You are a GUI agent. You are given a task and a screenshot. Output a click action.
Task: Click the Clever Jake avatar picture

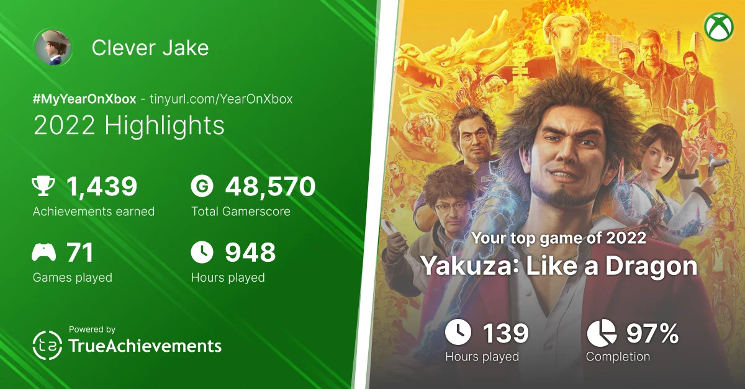[x=52, y=48]
